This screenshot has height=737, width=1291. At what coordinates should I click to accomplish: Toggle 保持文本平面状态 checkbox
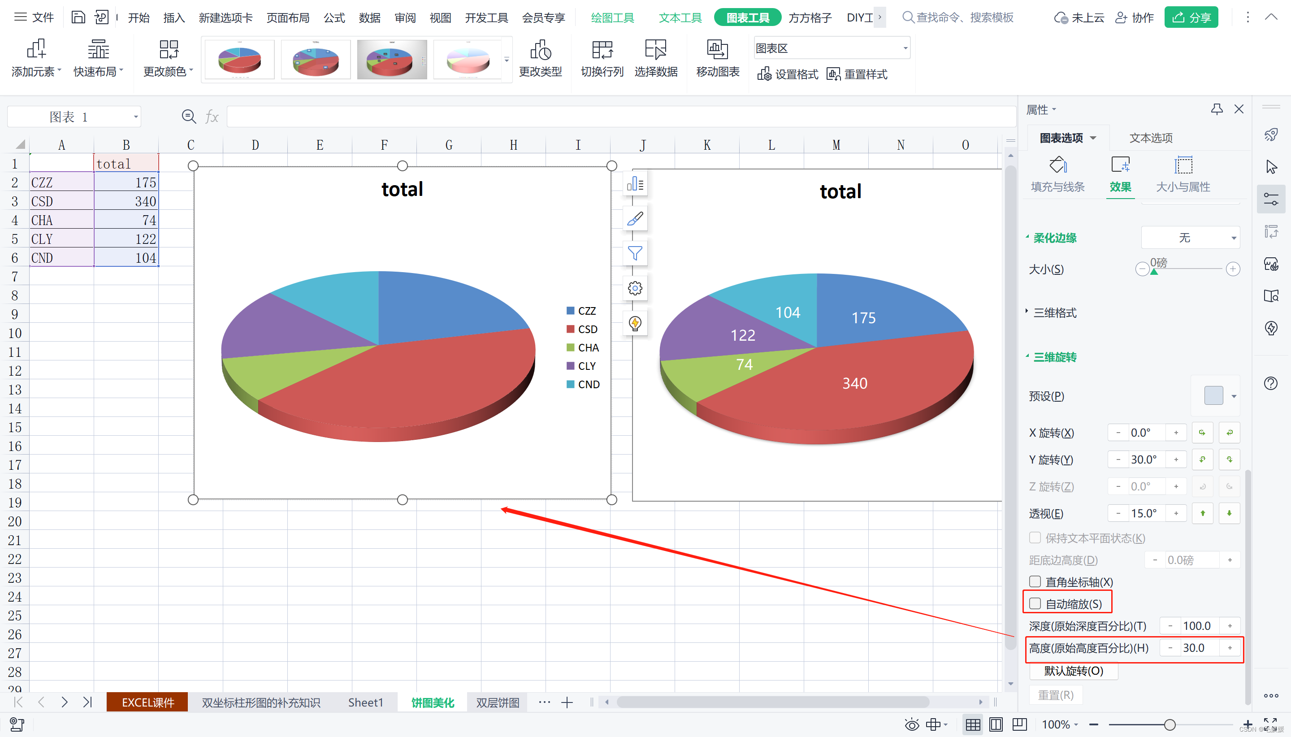pyautogui.click(x=1035, y=538)
